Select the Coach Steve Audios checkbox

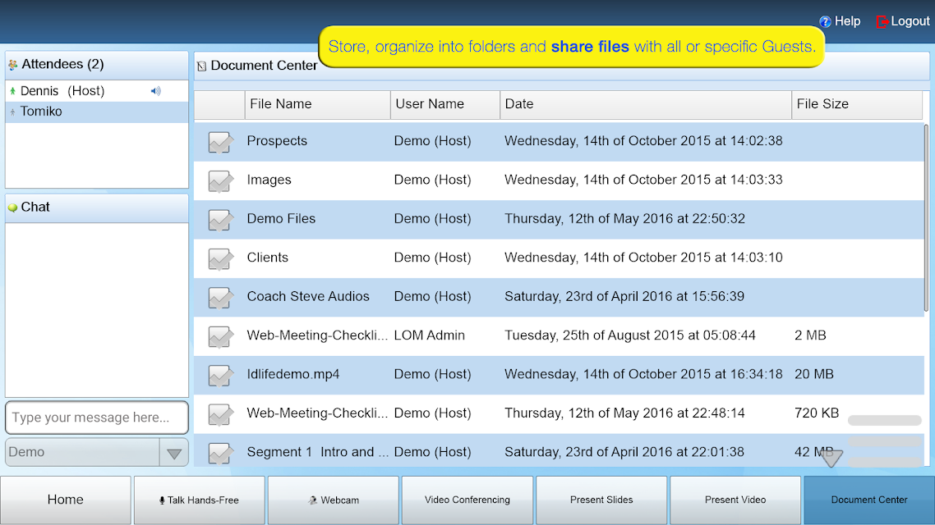click(221, 298)
